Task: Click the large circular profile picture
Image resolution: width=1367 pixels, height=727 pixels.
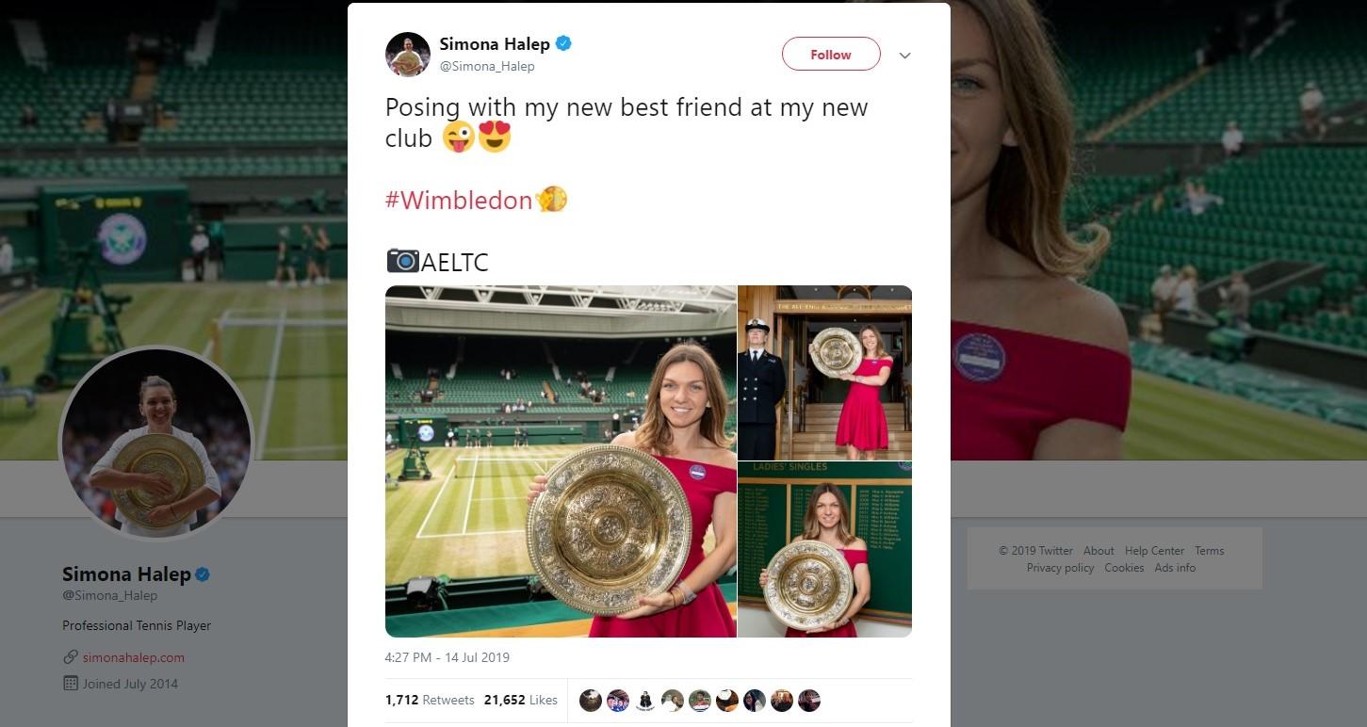Action: [x=156, y=444]
